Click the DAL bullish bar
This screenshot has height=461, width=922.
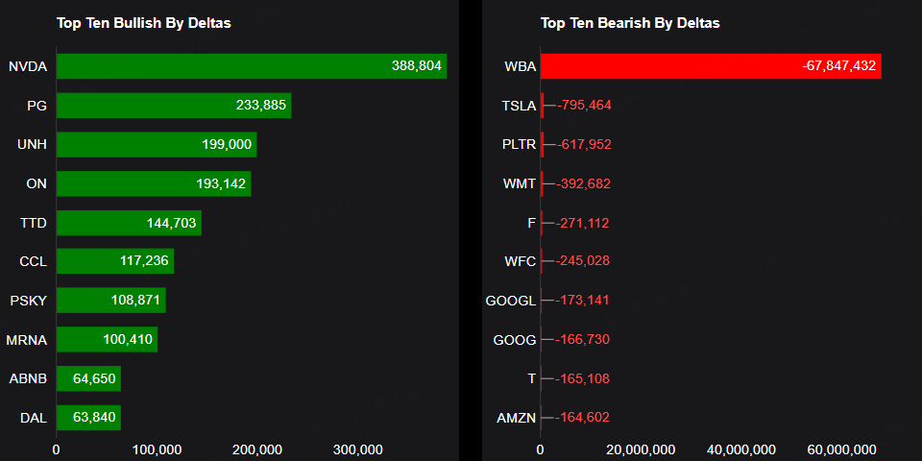pyautogui.click(x=88, y=417)
